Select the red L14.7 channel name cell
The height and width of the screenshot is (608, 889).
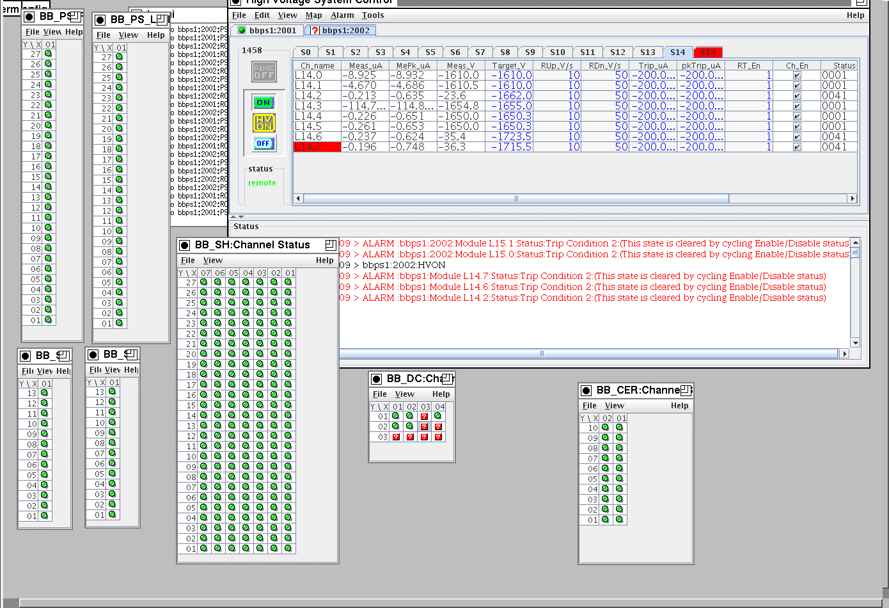(317, 147)
